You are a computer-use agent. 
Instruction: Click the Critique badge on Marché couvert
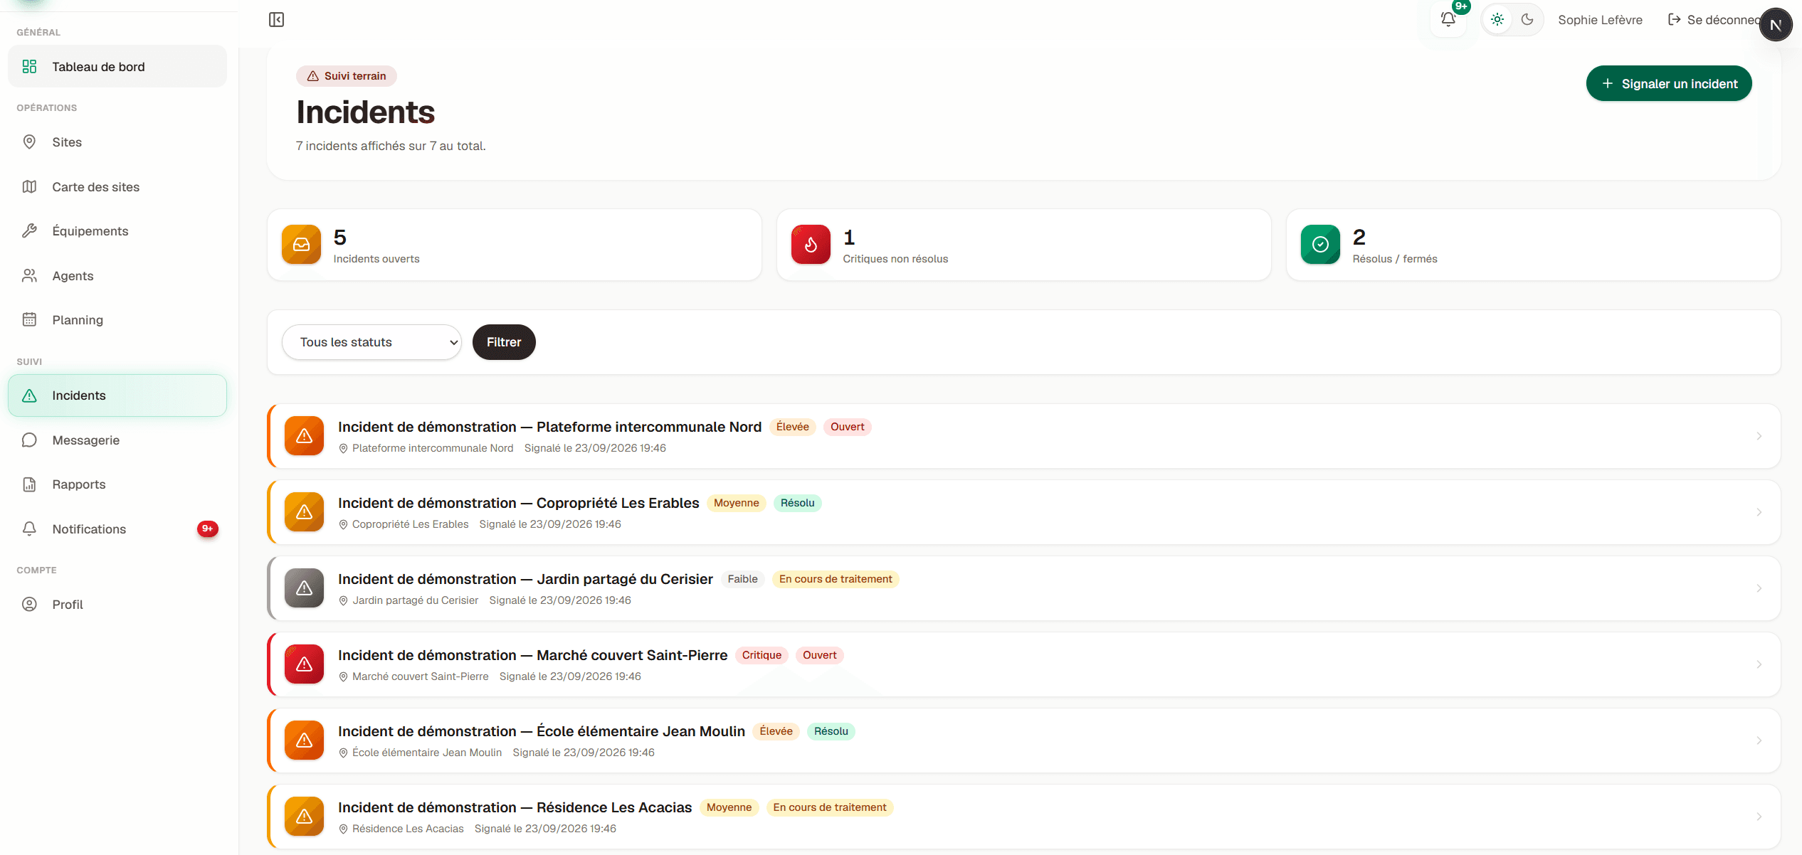coord(762,655)
